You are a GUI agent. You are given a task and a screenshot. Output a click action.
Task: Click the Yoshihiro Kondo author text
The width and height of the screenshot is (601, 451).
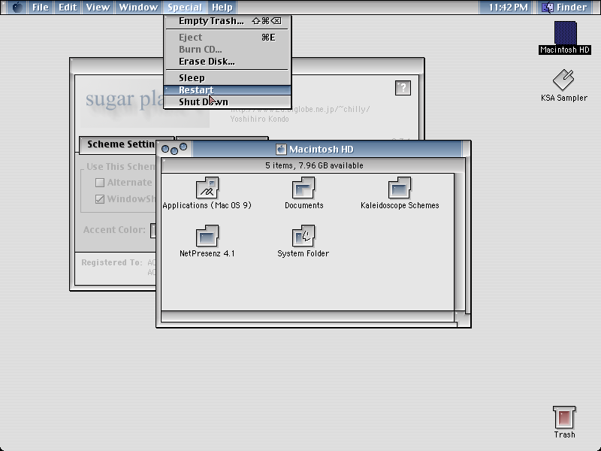tap(259, 119)
